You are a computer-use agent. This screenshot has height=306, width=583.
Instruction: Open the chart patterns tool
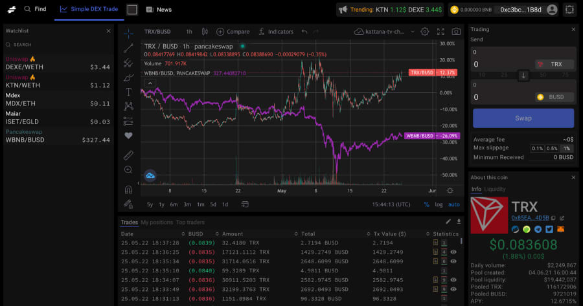click(x=128, y=106)
